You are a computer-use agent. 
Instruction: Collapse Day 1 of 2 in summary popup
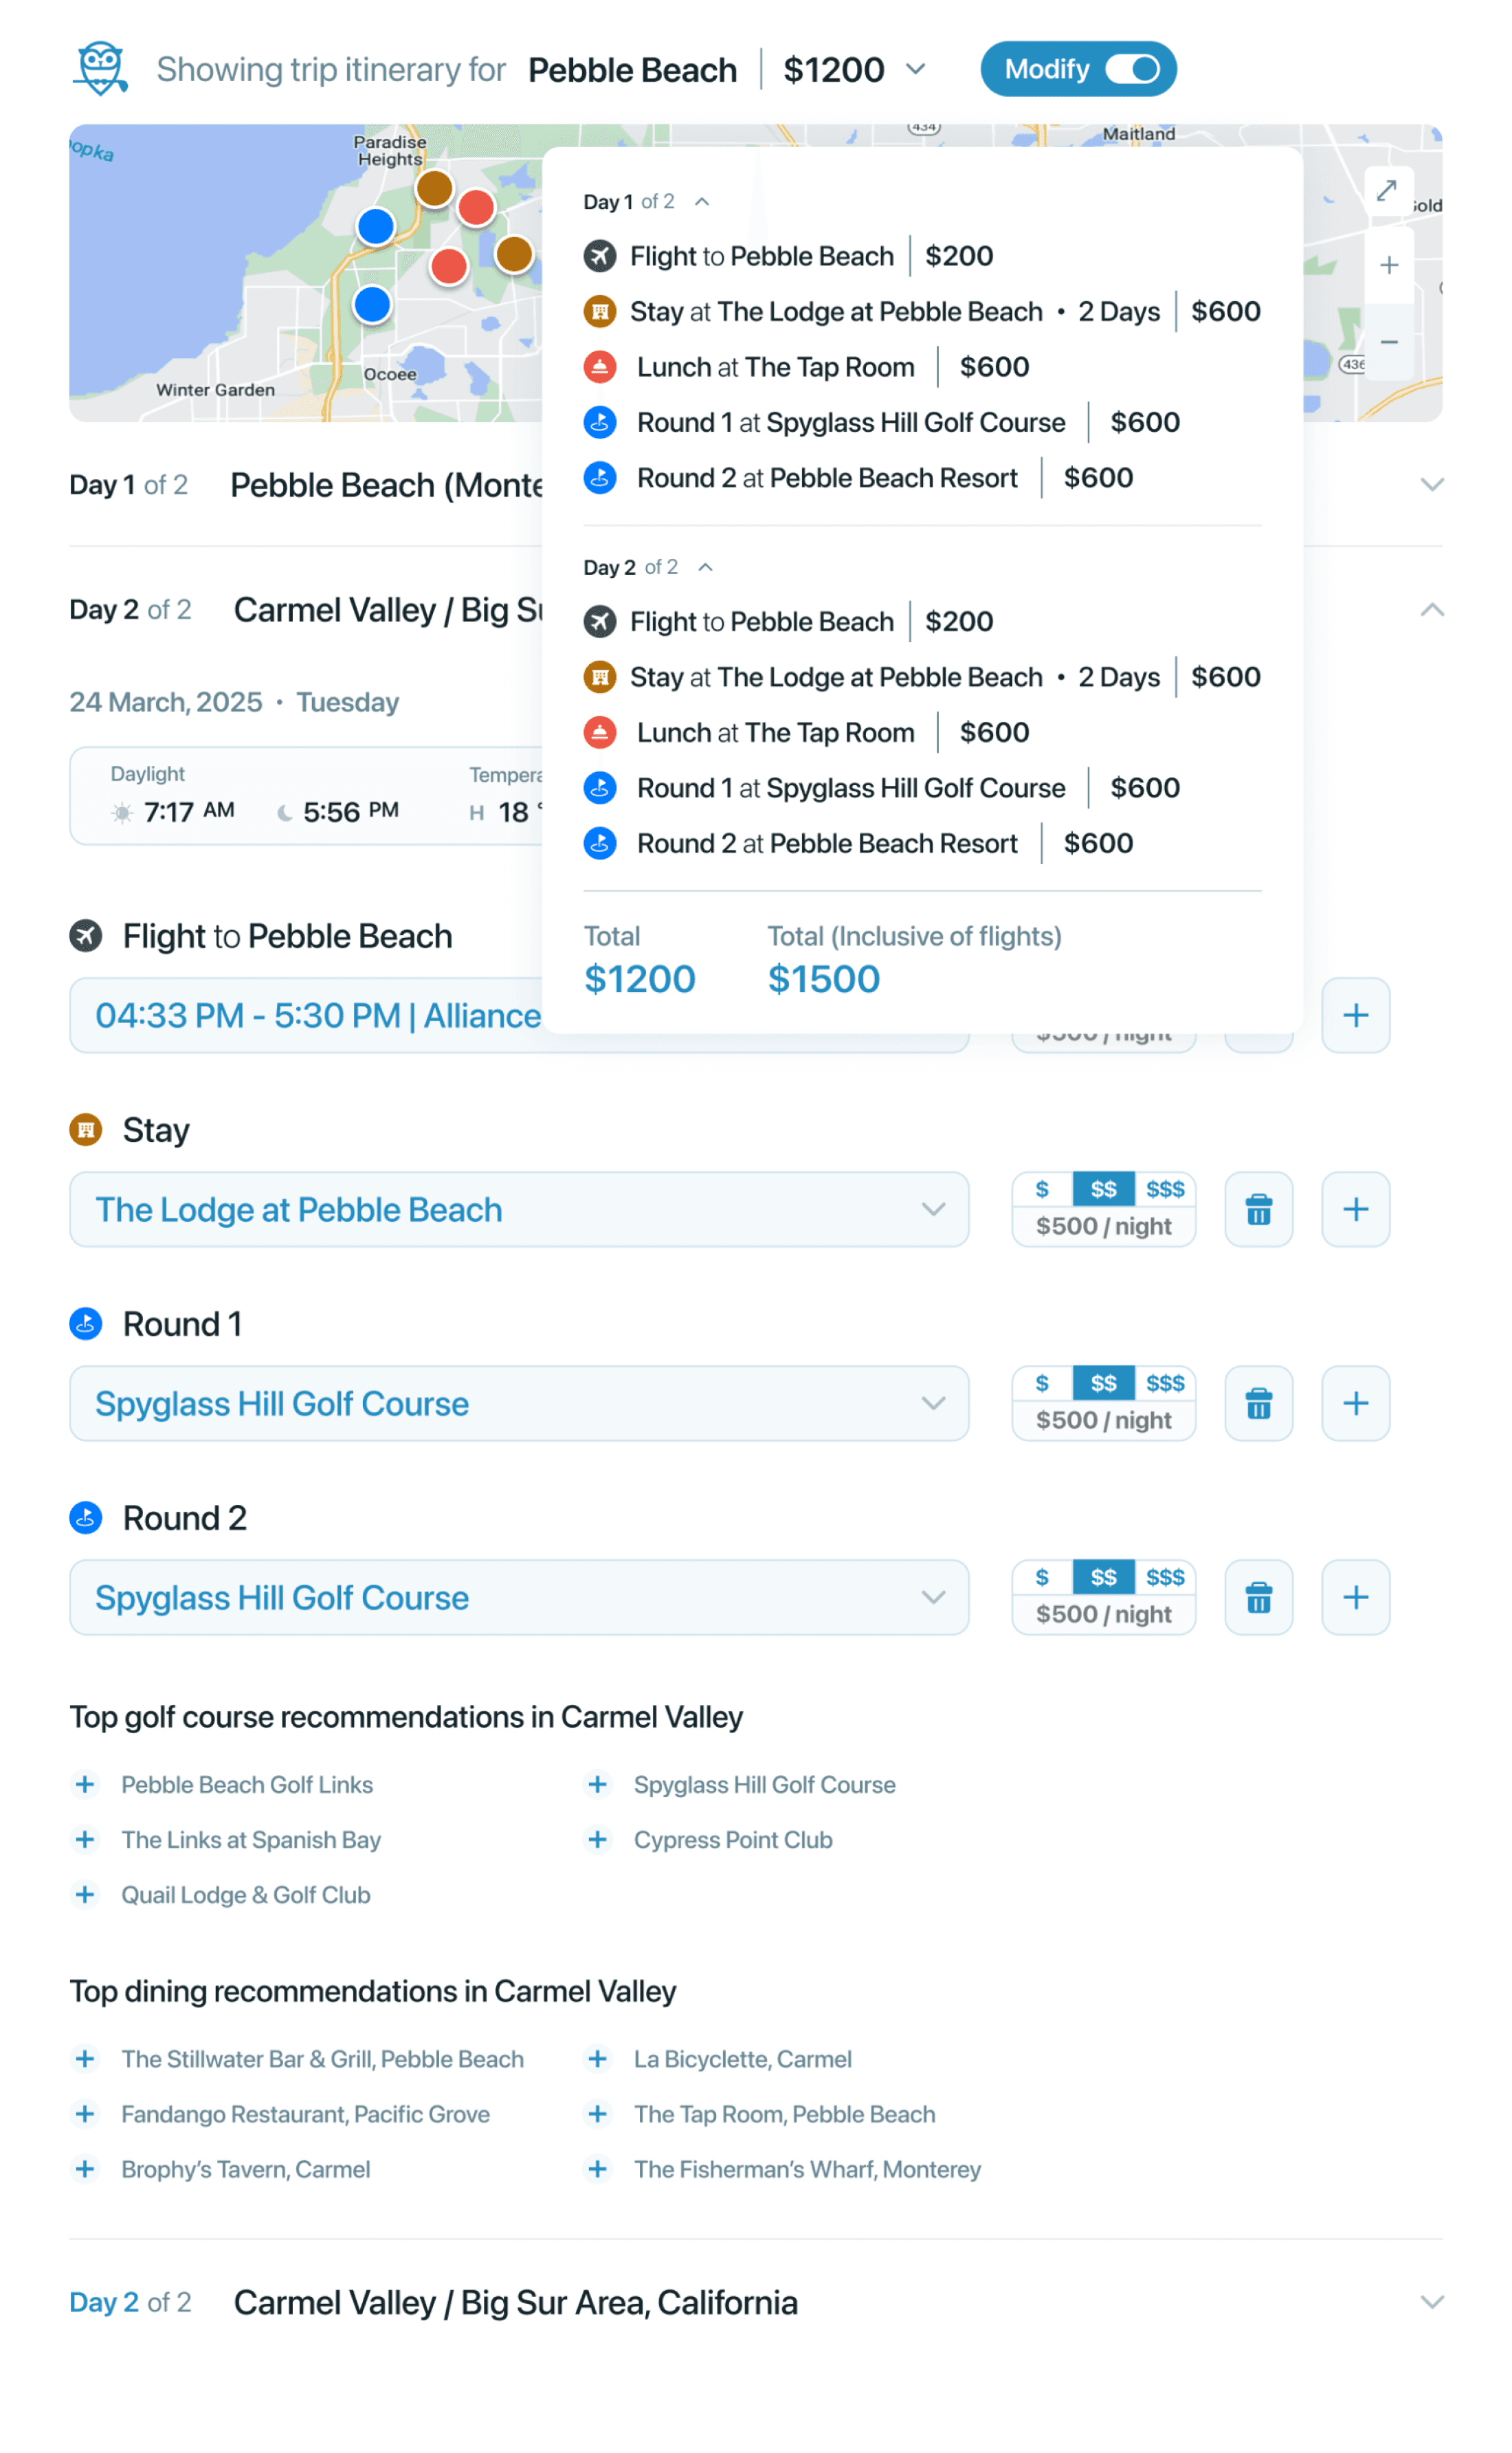(702, 202)
